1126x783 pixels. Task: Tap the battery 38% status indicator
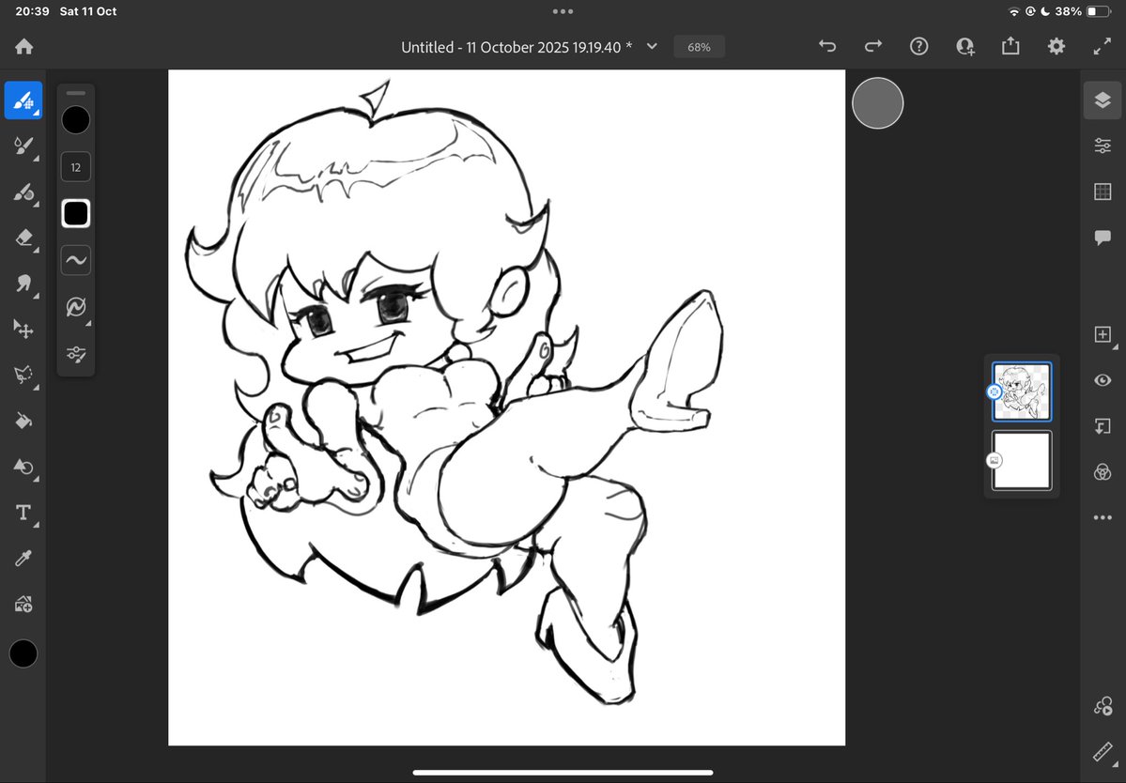tap(1083, 11)
